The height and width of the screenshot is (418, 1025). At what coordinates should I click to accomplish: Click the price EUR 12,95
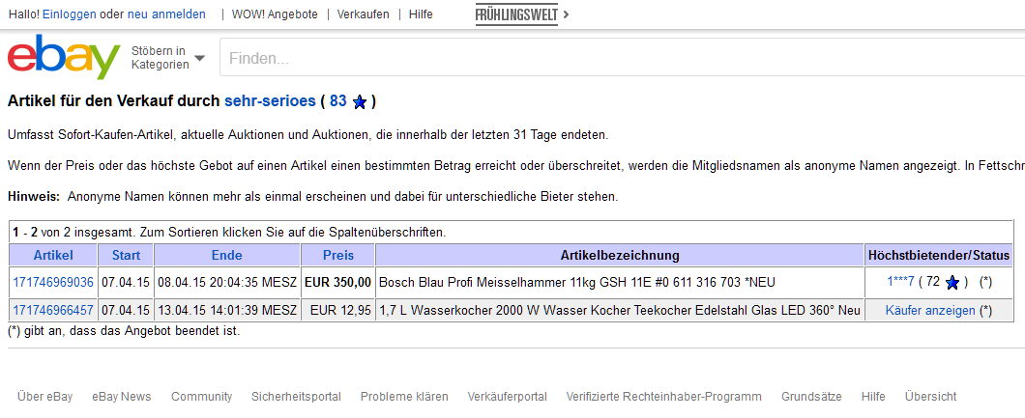pos(340,310)
